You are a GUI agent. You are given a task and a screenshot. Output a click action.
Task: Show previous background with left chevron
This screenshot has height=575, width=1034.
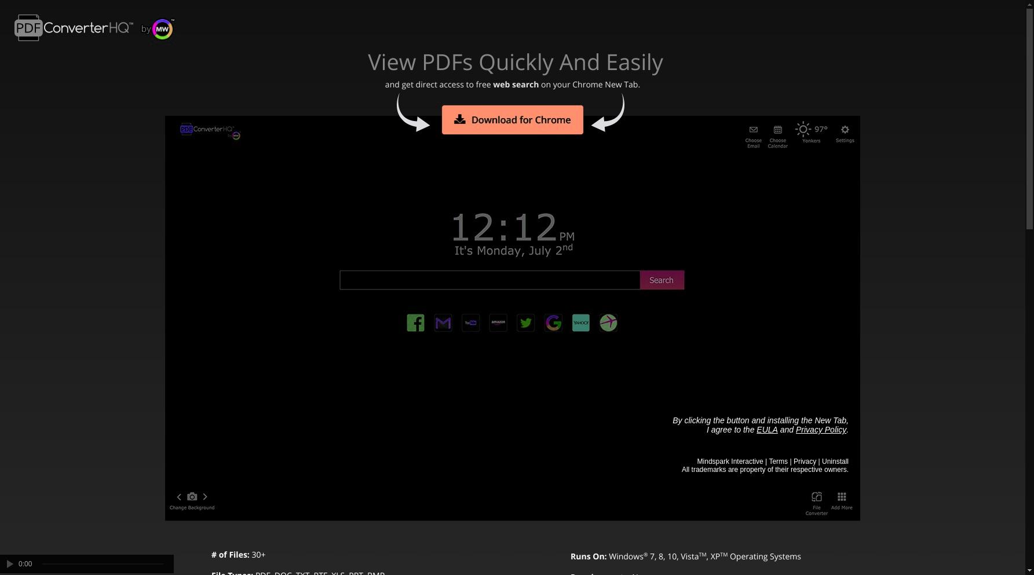point(179,497)
